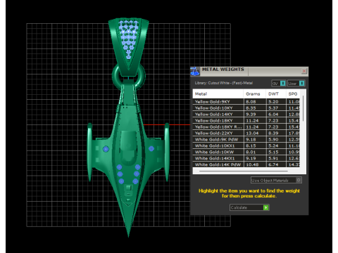This screenshot has width=338, height=253.
Task: Sort by the Metal column header
Action: [x=218, y=93]
